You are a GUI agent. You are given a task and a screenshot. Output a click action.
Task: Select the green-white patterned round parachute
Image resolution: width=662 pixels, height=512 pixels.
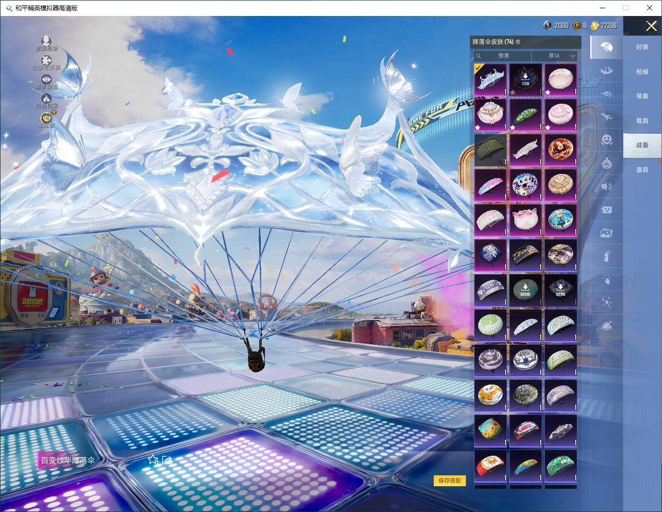click(491, 326)
